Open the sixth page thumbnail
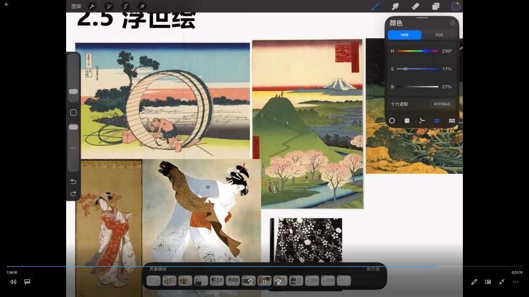 (x=233, y=280)
